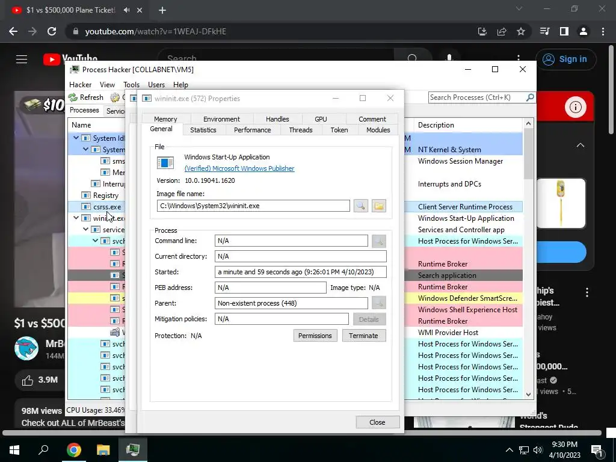
Task: Show hidden system tray icons chevron
Action: (509, 450)
